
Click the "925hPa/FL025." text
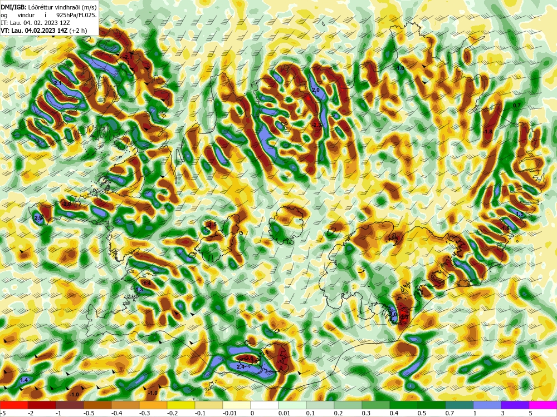coord(75,15)
